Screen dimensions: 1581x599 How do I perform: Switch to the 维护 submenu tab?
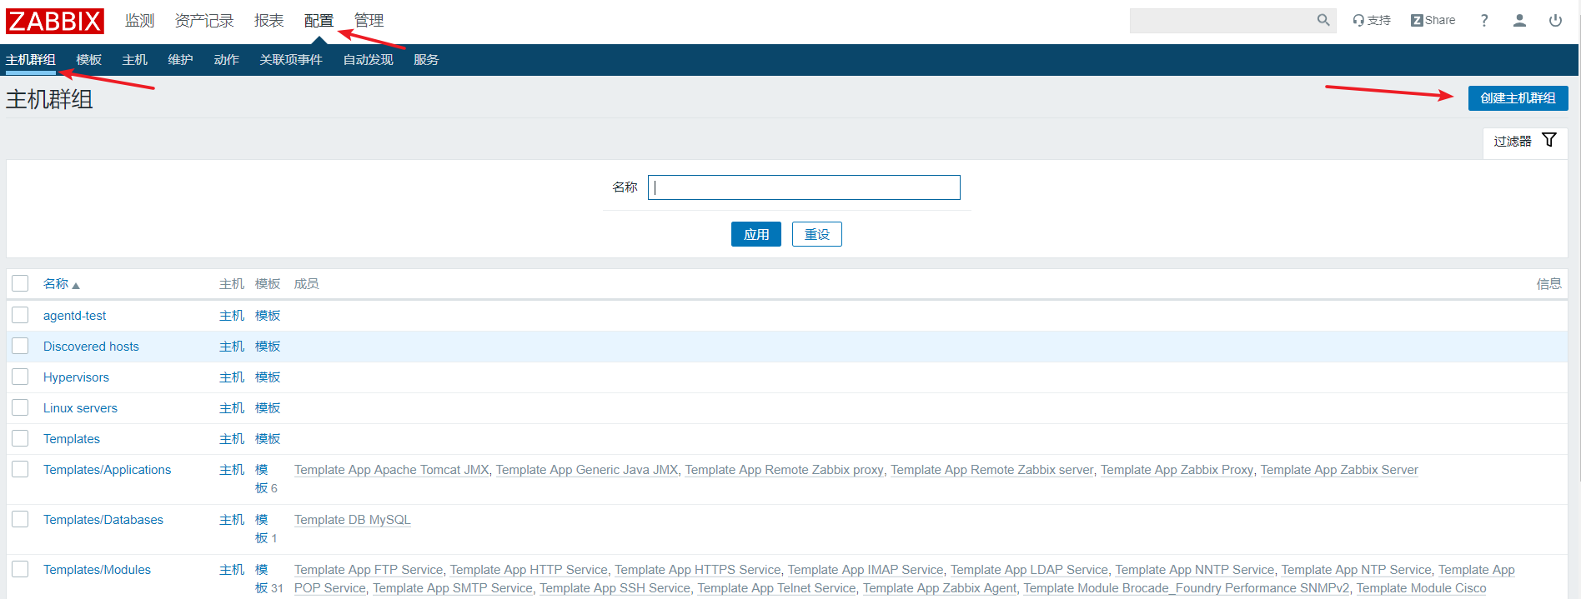(x=180, y=60)
